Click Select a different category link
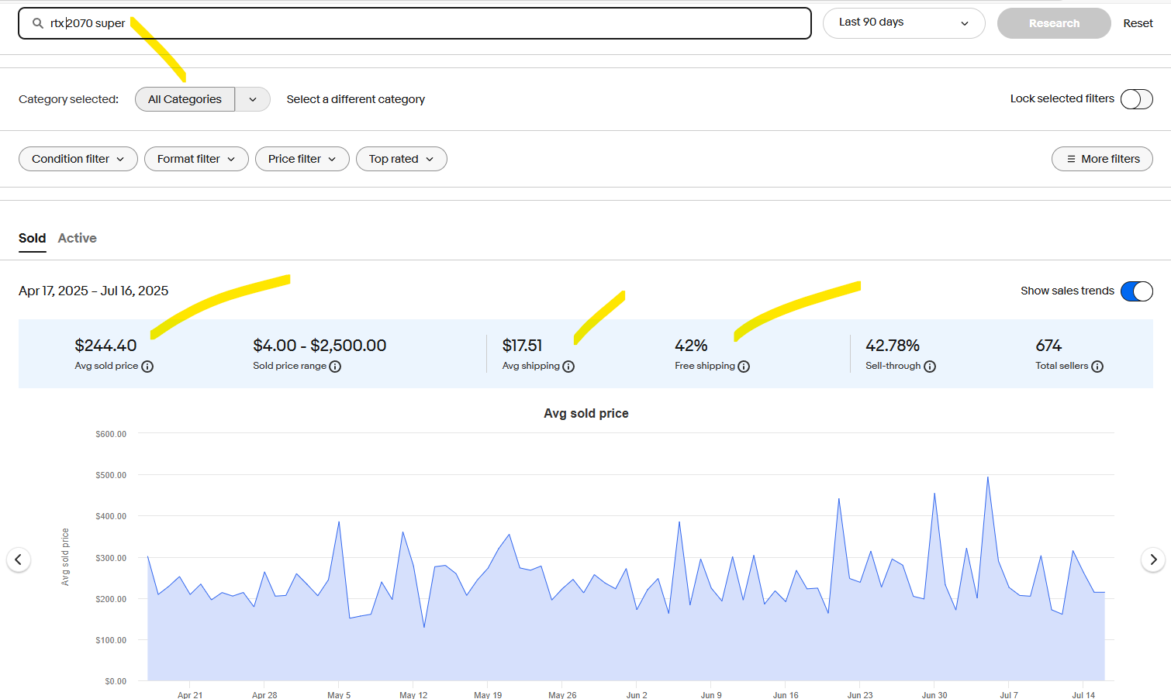 click(356, 99)
